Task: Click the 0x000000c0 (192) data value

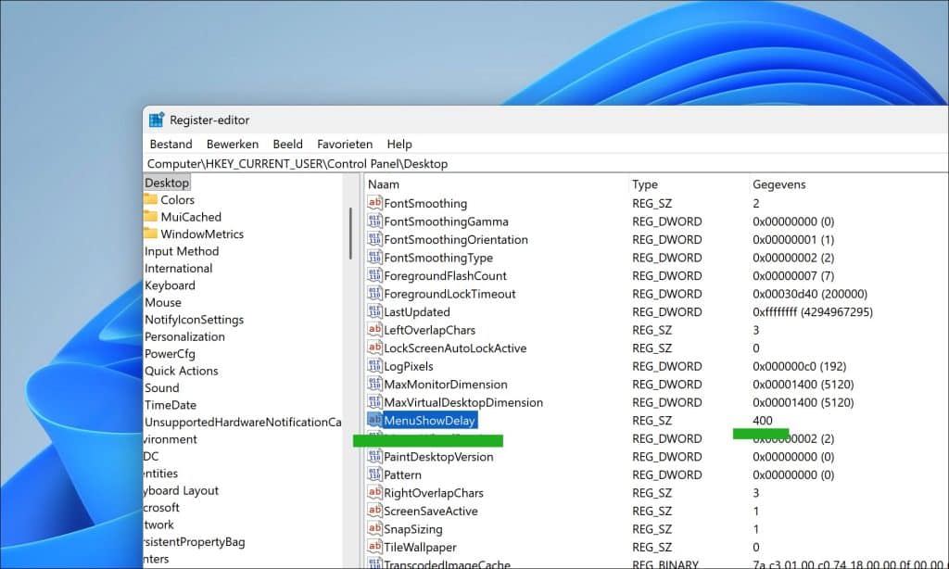Action: click(800, 367)
